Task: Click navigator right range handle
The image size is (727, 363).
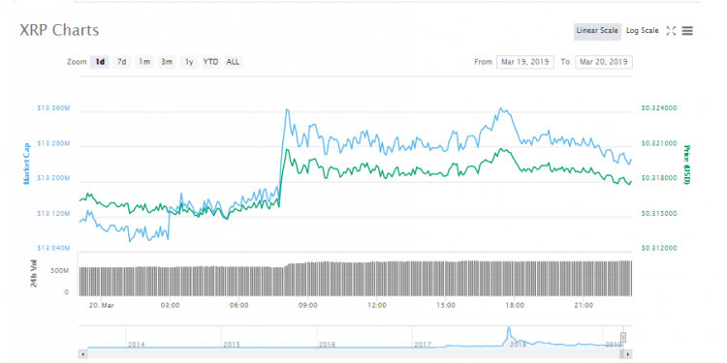Action: tap(623, 338)
